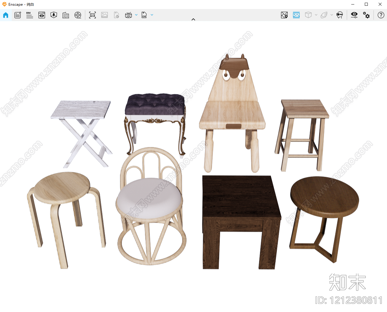Screen dimensions: 387x312
Task: Open the Asset Library icon
Action: 54,15
